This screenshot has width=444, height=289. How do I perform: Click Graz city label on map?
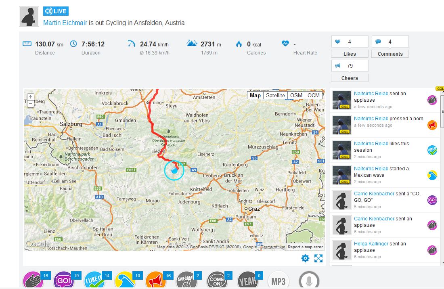254,209
